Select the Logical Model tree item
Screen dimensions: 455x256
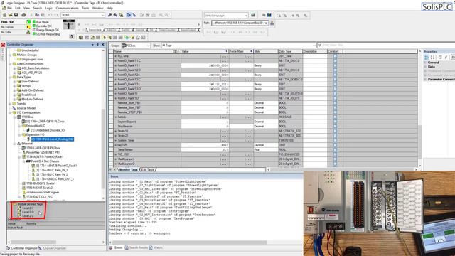click(26, 108)
